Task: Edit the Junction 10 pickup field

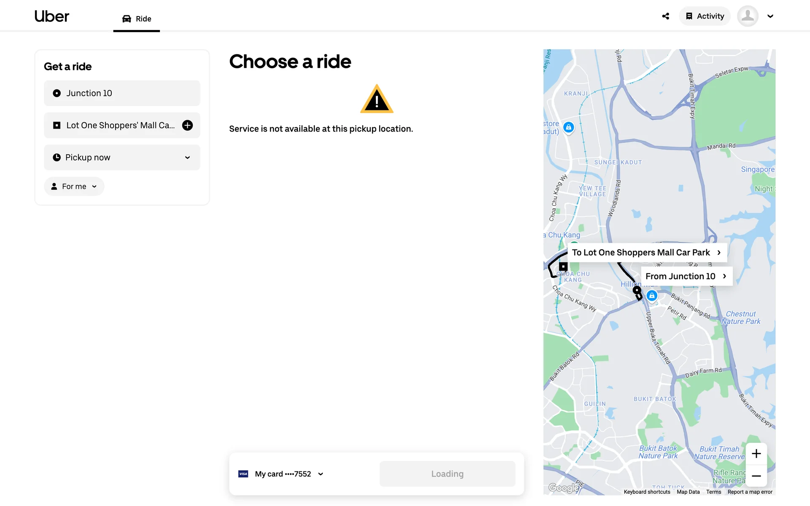Action: tap(122, 93)
